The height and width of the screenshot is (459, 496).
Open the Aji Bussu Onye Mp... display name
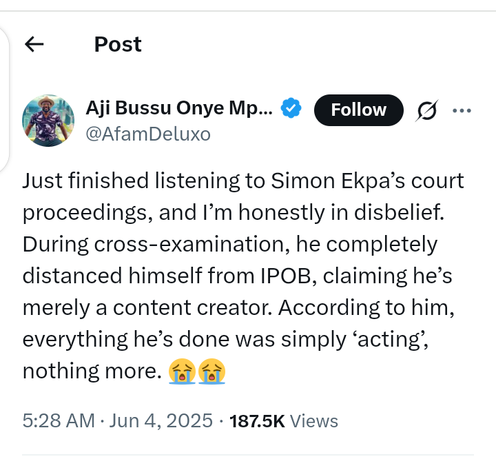(x=179, y=108)
